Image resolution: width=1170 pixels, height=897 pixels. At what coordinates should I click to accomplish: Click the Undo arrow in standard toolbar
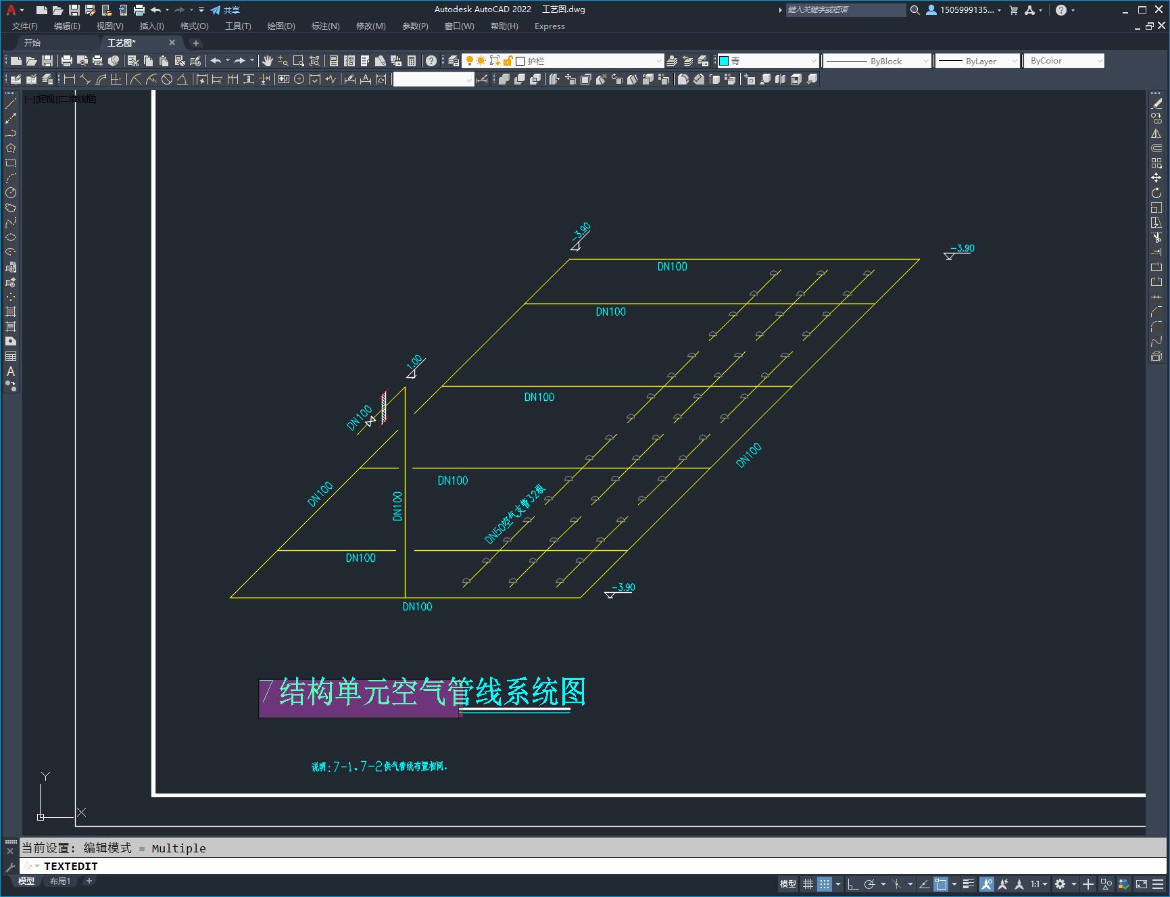216,61
